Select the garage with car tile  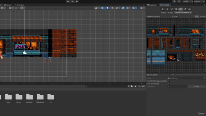tap(173, 56)
